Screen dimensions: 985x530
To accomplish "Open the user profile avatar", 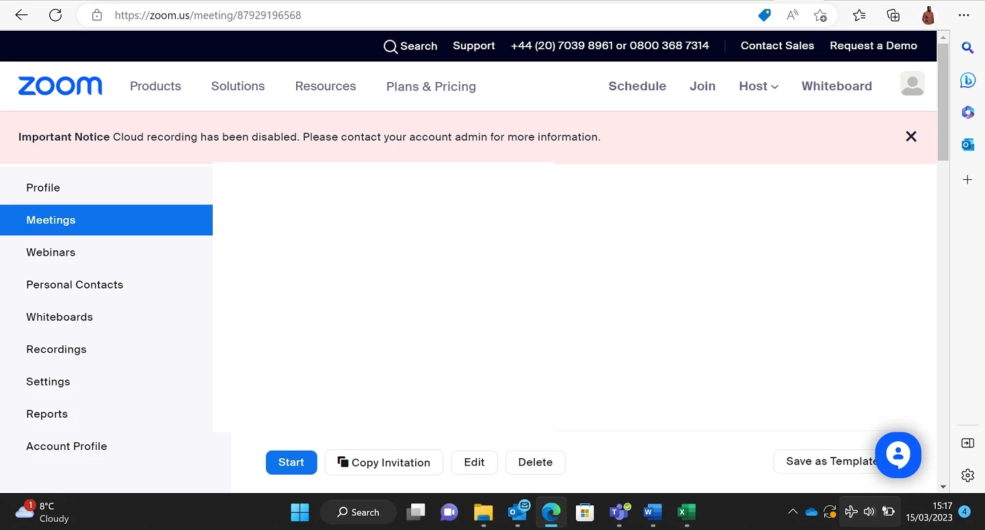I will tap(912, 84).
